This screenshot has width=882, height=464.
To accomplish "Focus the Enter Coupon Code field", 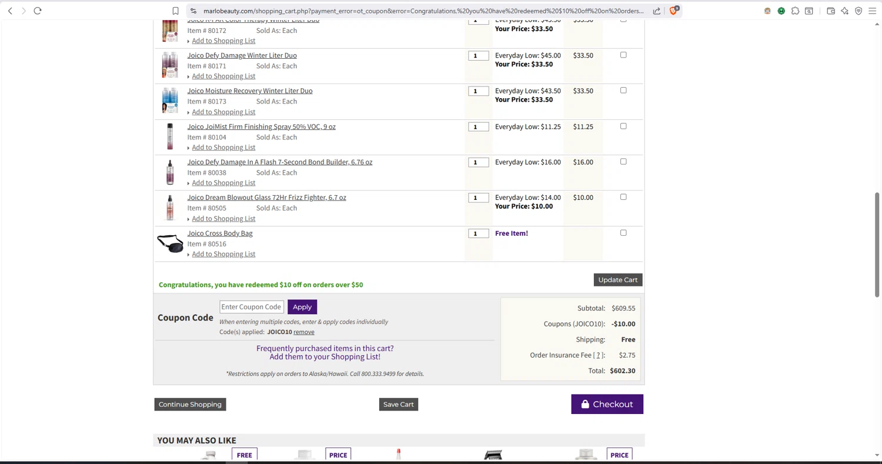I will tap(252, 307).
